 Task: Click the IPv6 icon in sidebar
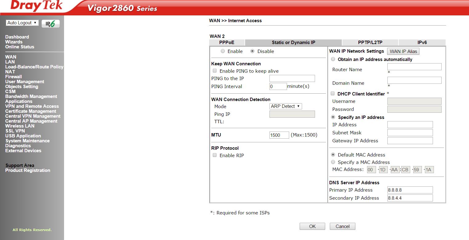tap(51, 24)
